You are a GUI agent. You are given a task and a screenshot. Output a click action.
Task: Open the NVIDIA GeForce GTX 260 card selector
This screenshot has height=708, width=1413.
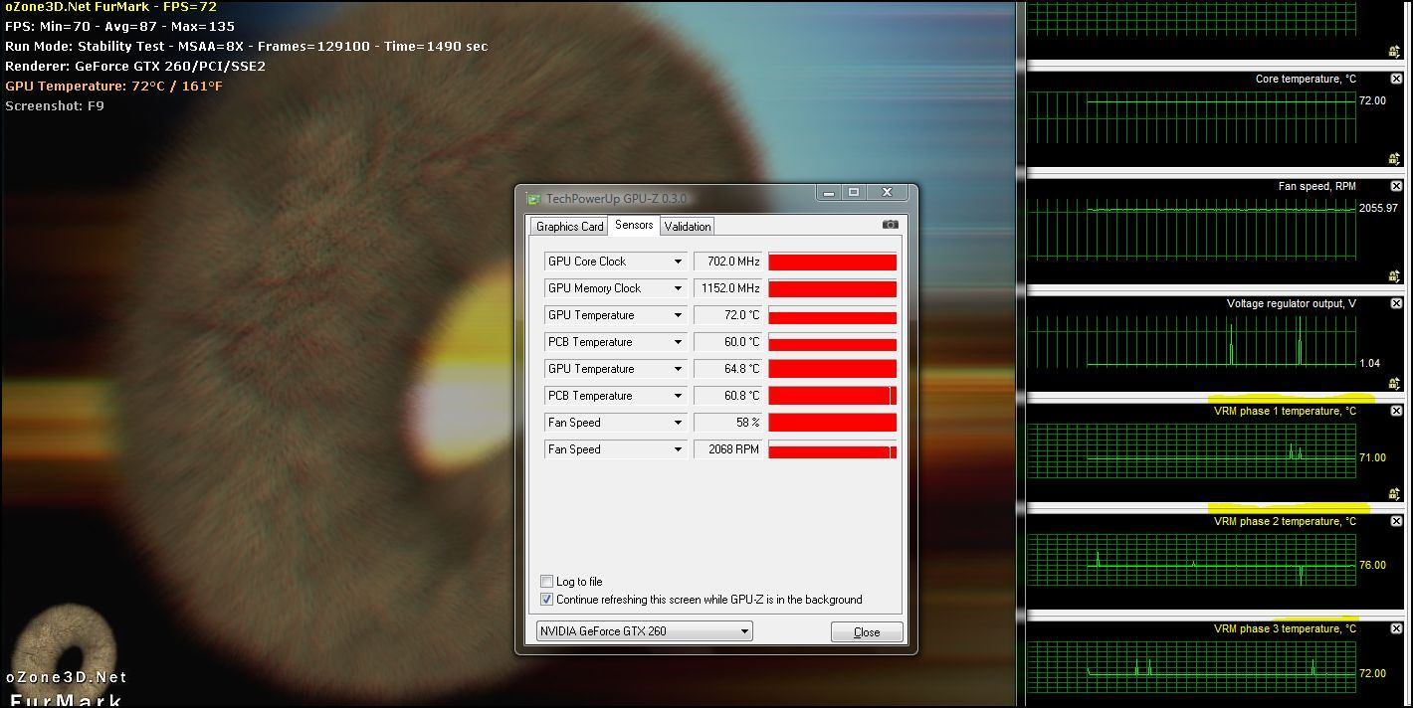[x=645, y=631]
